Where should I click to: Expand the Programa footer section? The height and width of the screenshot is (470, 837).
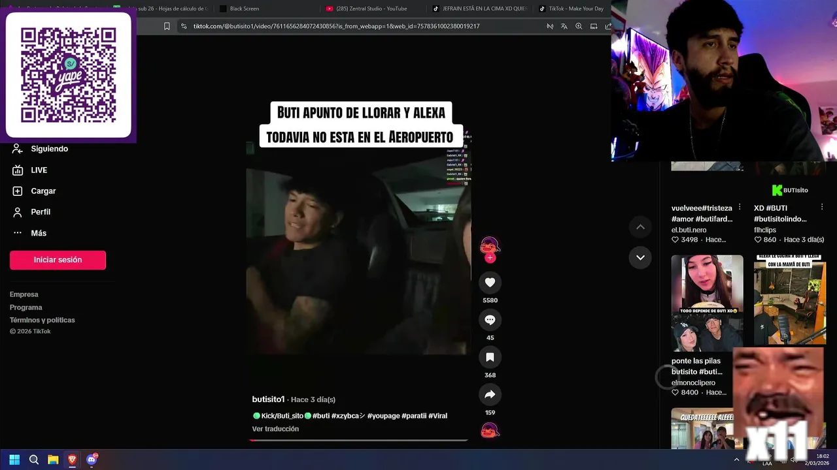[26, 307]
